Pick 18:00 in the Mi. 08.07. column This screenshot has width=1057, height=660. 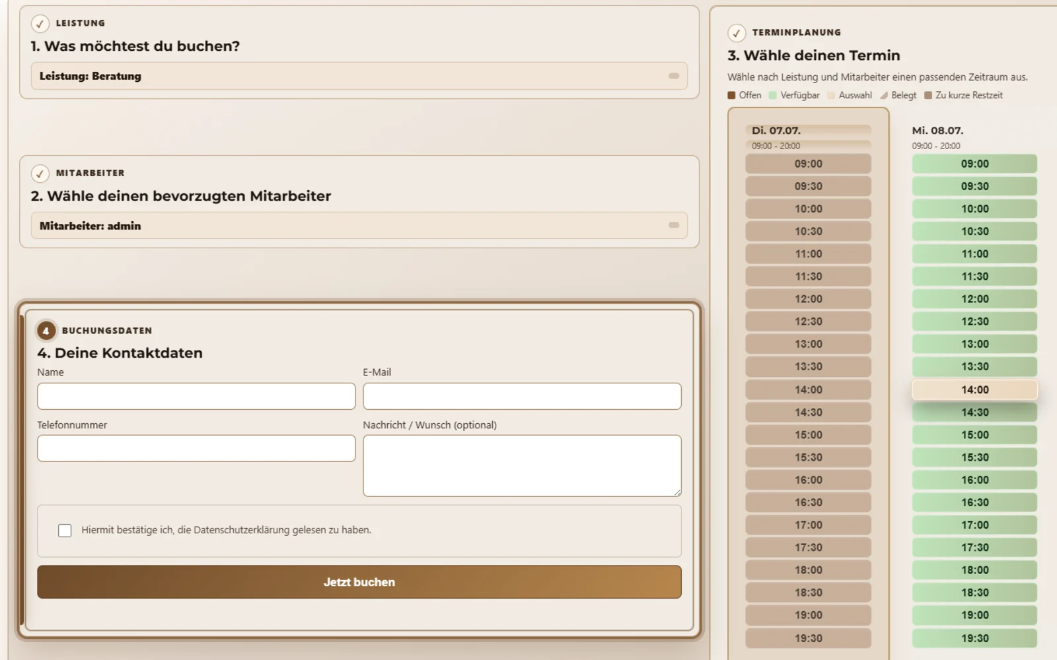(974, 570)
